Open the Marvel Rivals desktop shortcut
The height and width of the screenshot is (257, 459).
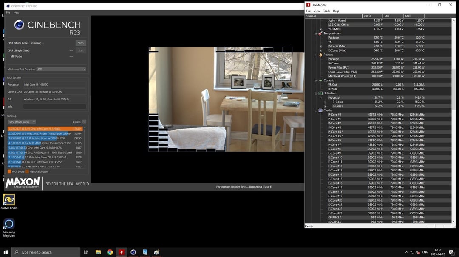tap(9, 202)
